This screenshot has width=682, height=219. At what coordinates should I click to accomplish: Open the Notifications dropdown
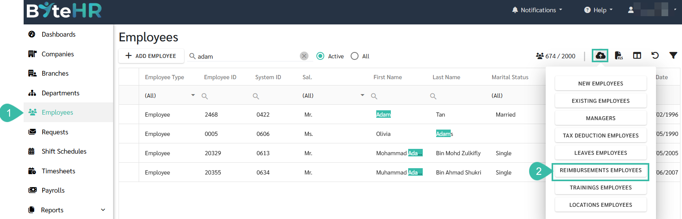tap(537, 10)
